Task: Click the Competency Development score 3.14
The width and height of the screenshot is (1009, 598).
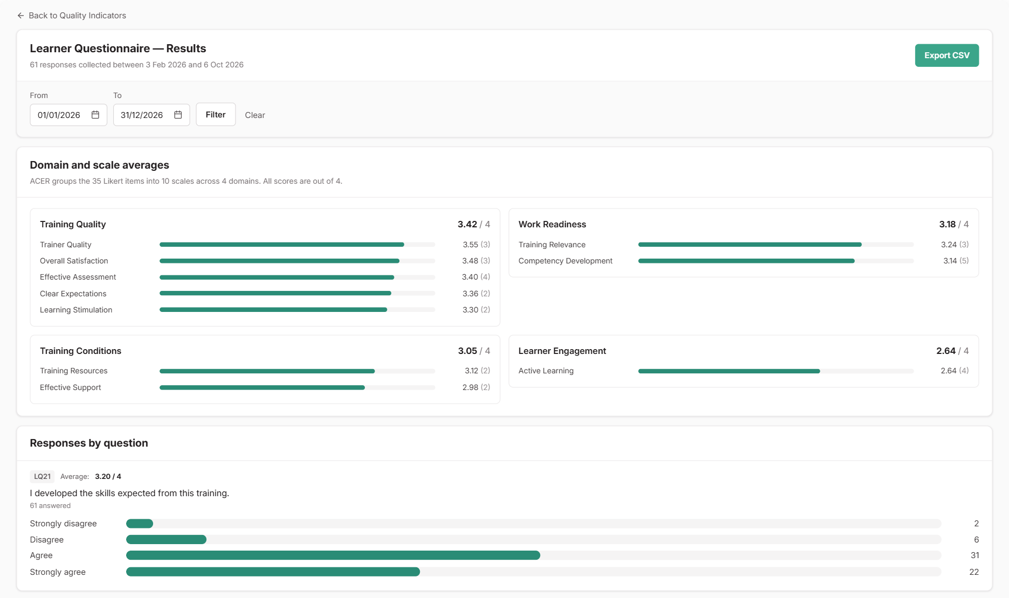Action: coord(950,261)
